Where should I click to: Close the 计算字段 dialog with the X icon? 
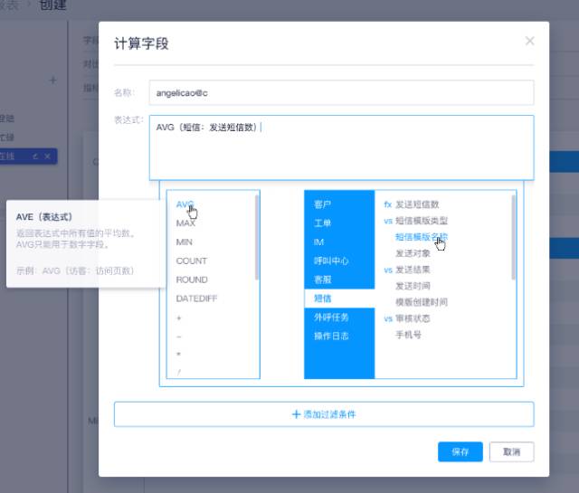(x=529, y=41)
